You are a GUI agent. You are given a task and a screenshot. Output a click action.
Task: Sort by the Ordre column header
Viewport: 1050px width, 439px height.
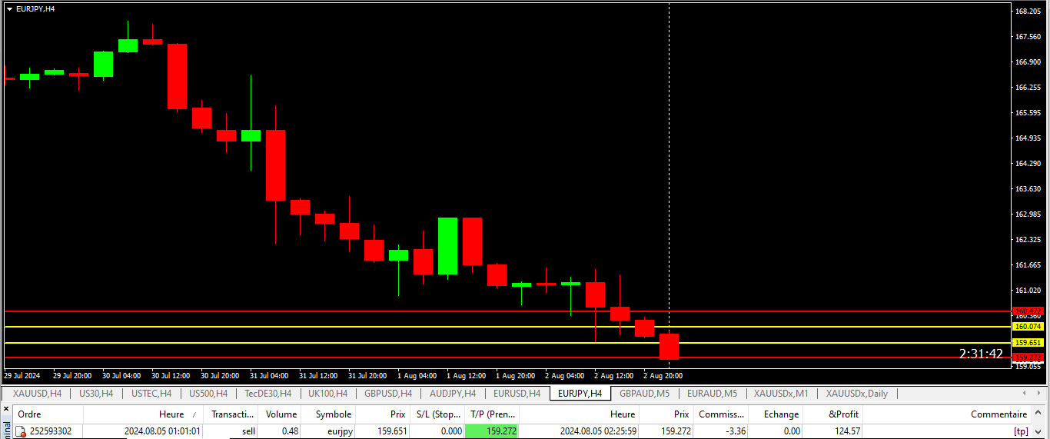(29, 414)
